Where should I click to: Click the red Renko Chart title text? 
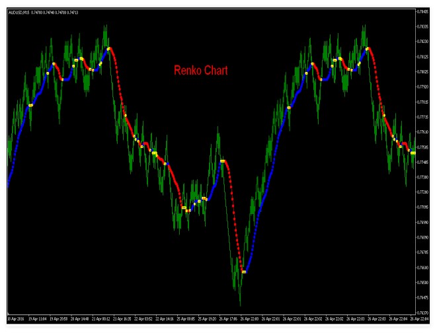click(201, 71)
